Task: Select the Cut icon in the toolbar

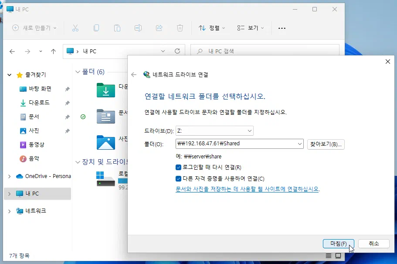Action: click(x=75, y=28)
